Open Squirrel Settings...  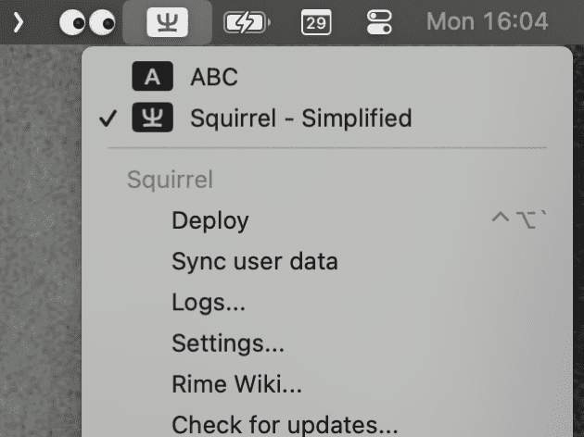coord(228,343)
